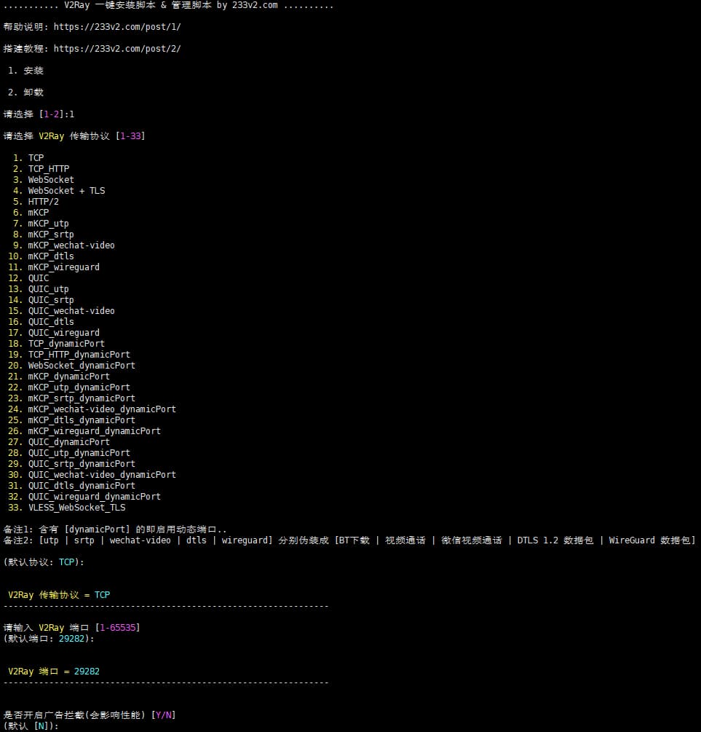Select the '29. QUIC_srtp_dynamicPort' line
Image resolution: width=701 pixels, height=732 pixels.
[x=72, y=464]
